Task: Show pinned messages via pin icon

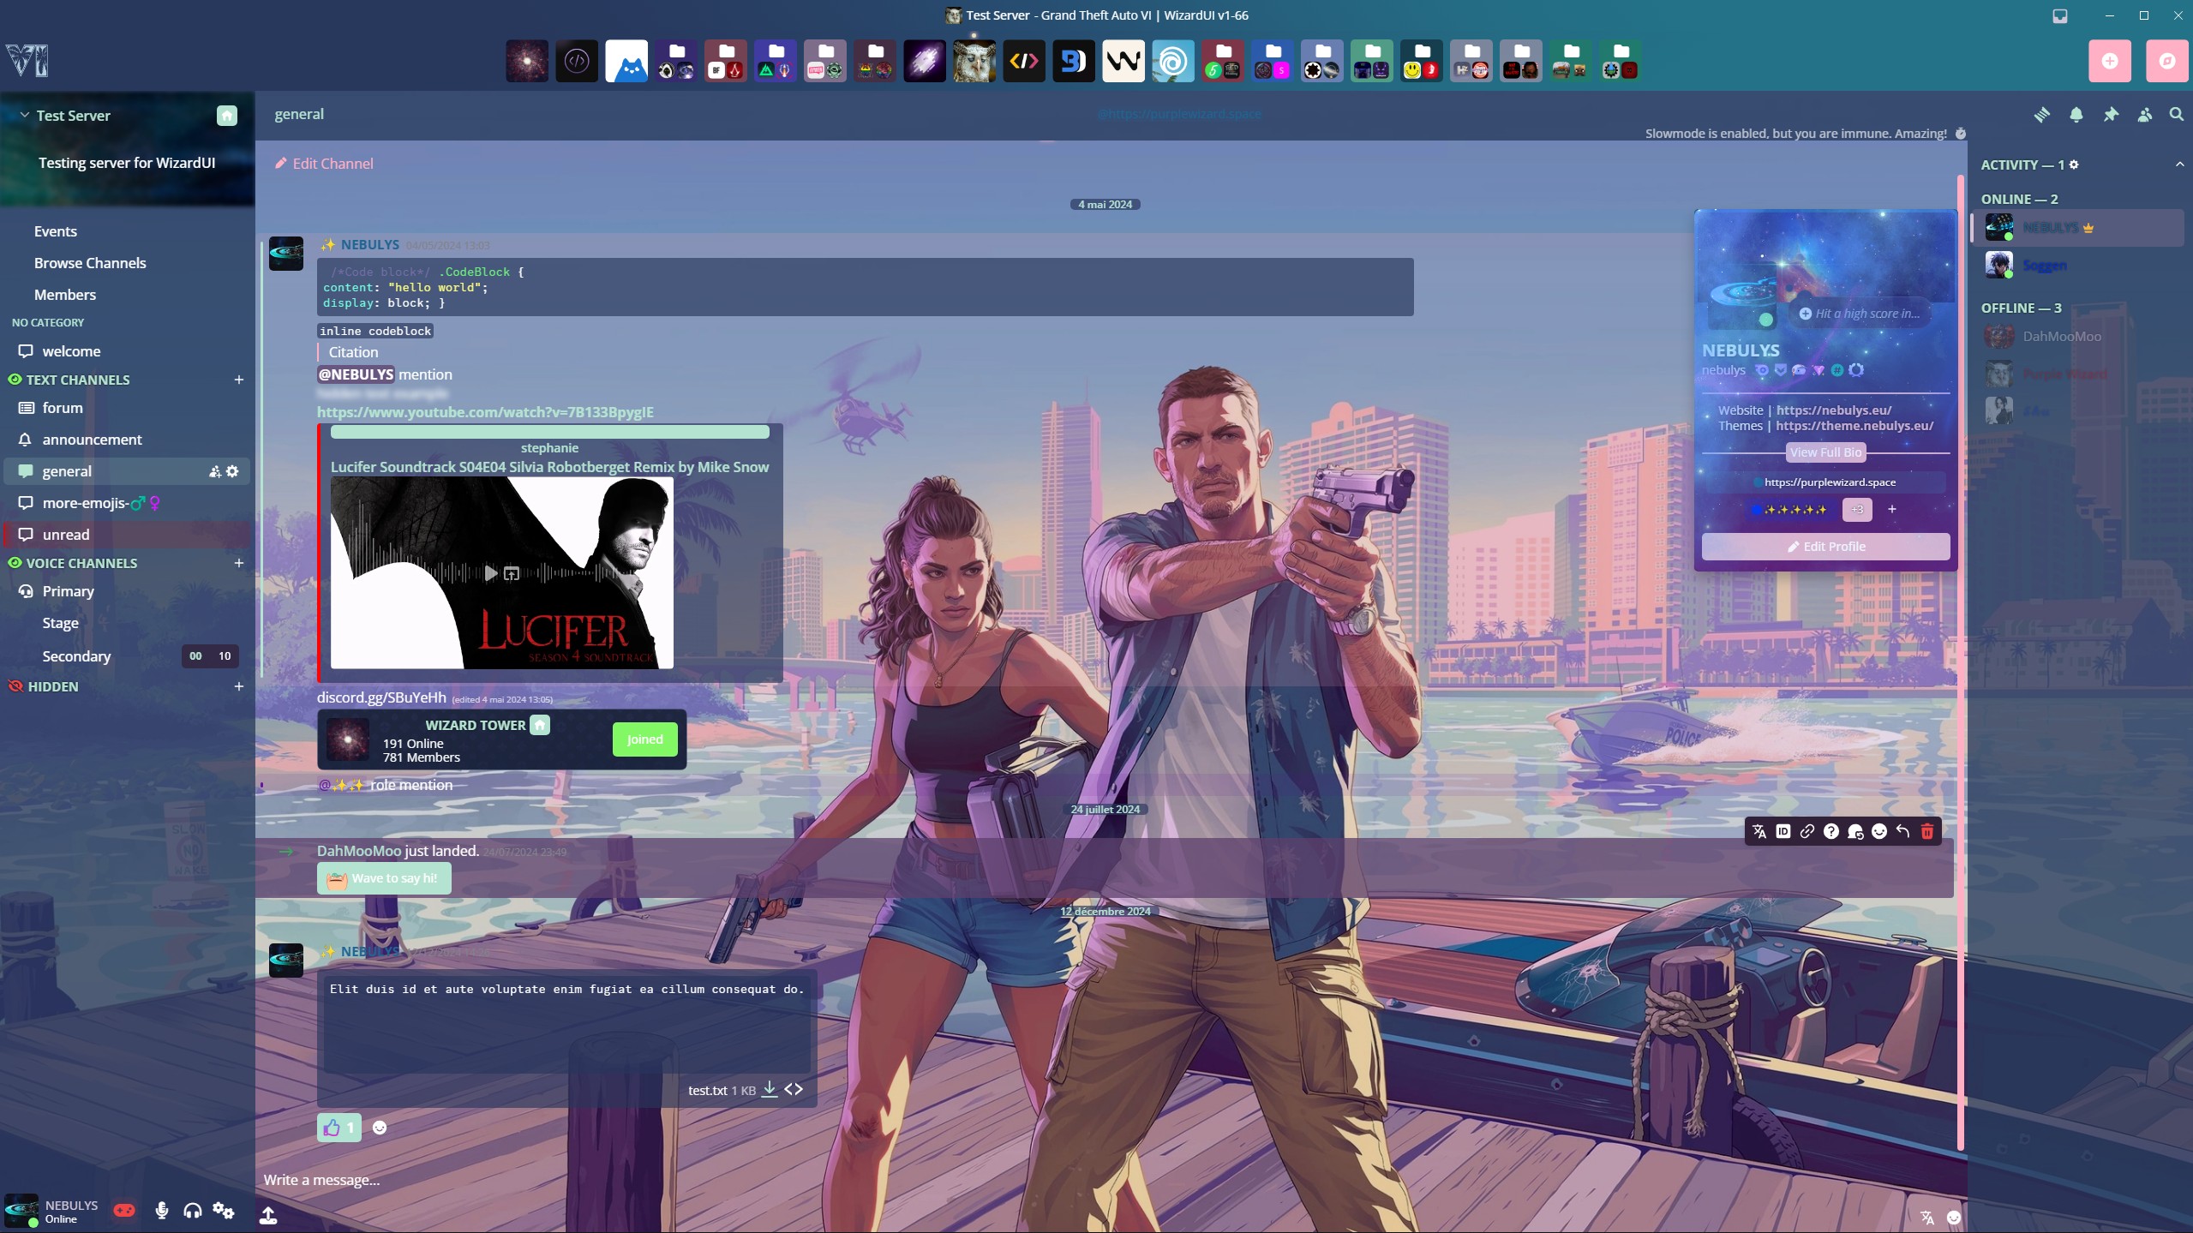Action: (x=2111, y=115)
